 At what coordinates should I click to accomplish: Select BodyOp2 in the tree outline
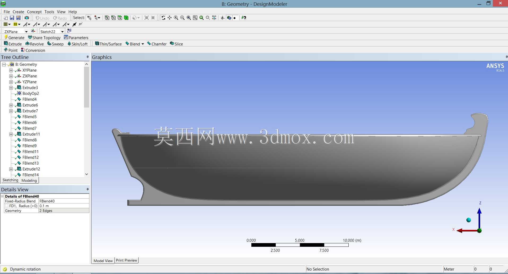click(x=30, y=94)
